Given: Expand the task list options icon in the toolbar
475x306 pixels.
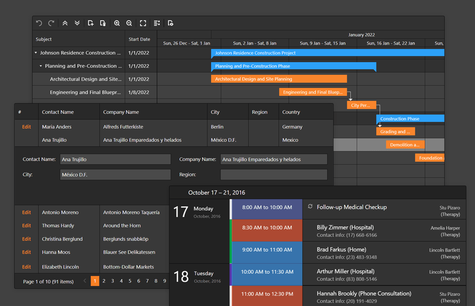Looking at the screenshot, I should click(x=156, y=23).
